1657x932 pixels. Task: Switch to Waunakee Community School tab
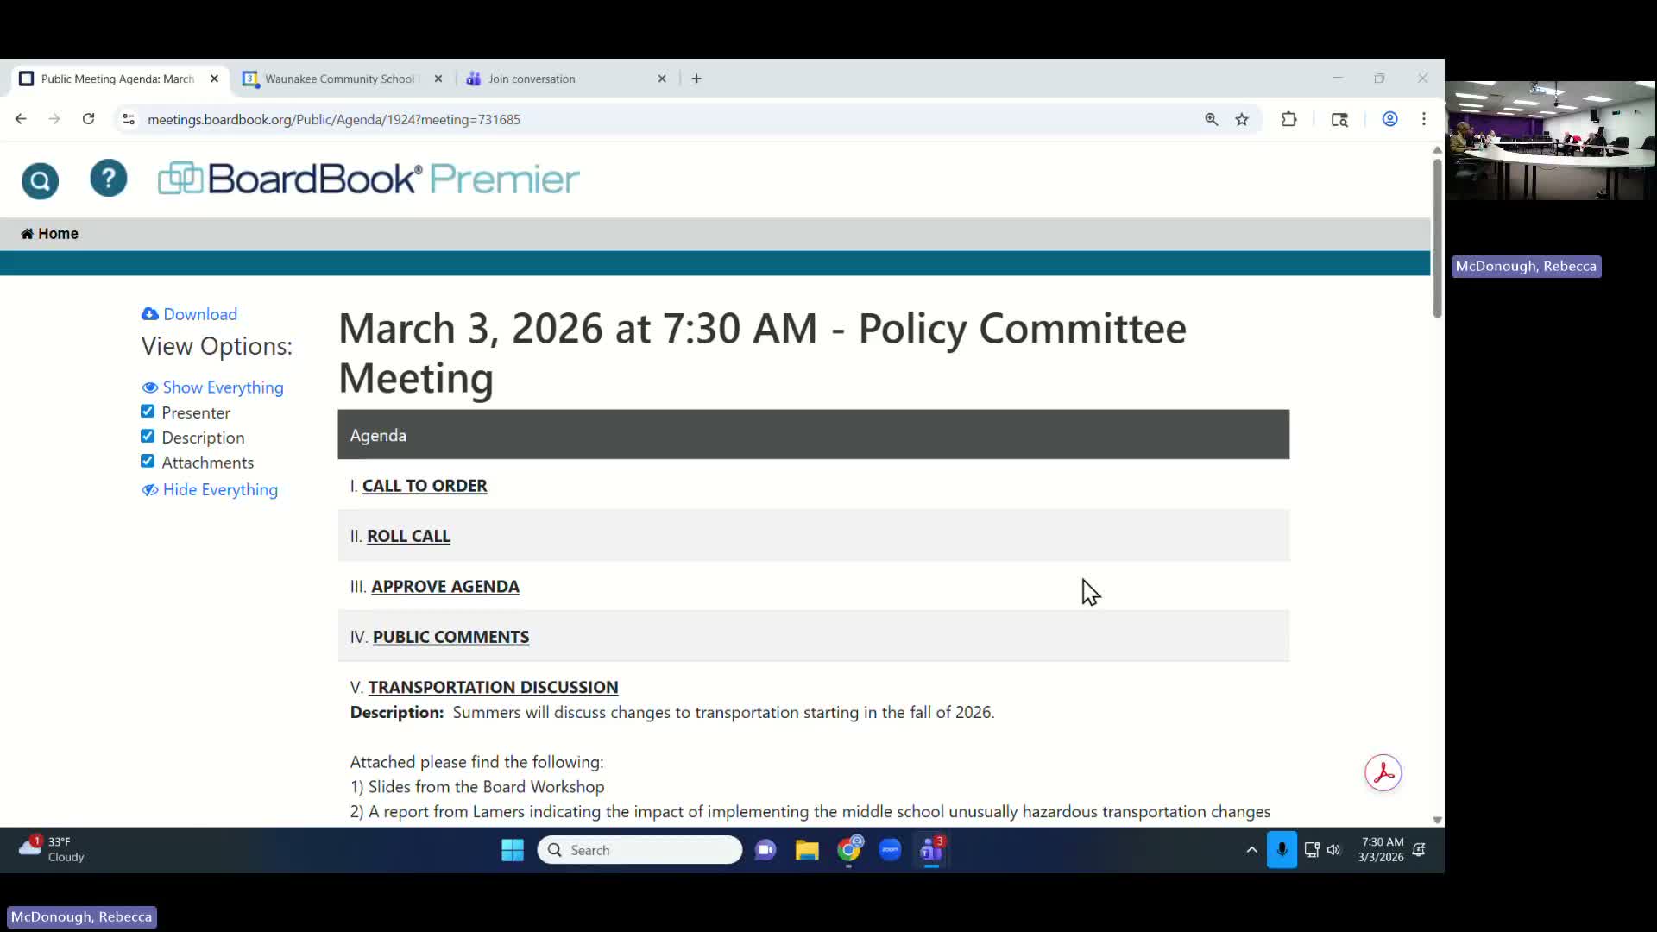(338, 79)
